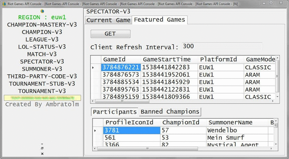The image size is (289, 159).
Task: Click the app icon in the title bar
Action: (x=4, y=3)
